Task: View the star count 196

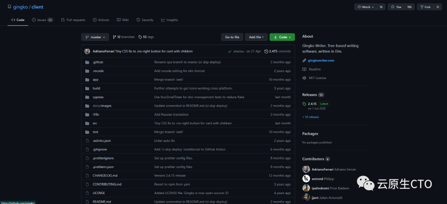Action: pos(409,7)
